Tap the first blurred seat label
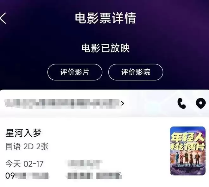This screenshot has height=187, width=209. click(x=80, y=176)
